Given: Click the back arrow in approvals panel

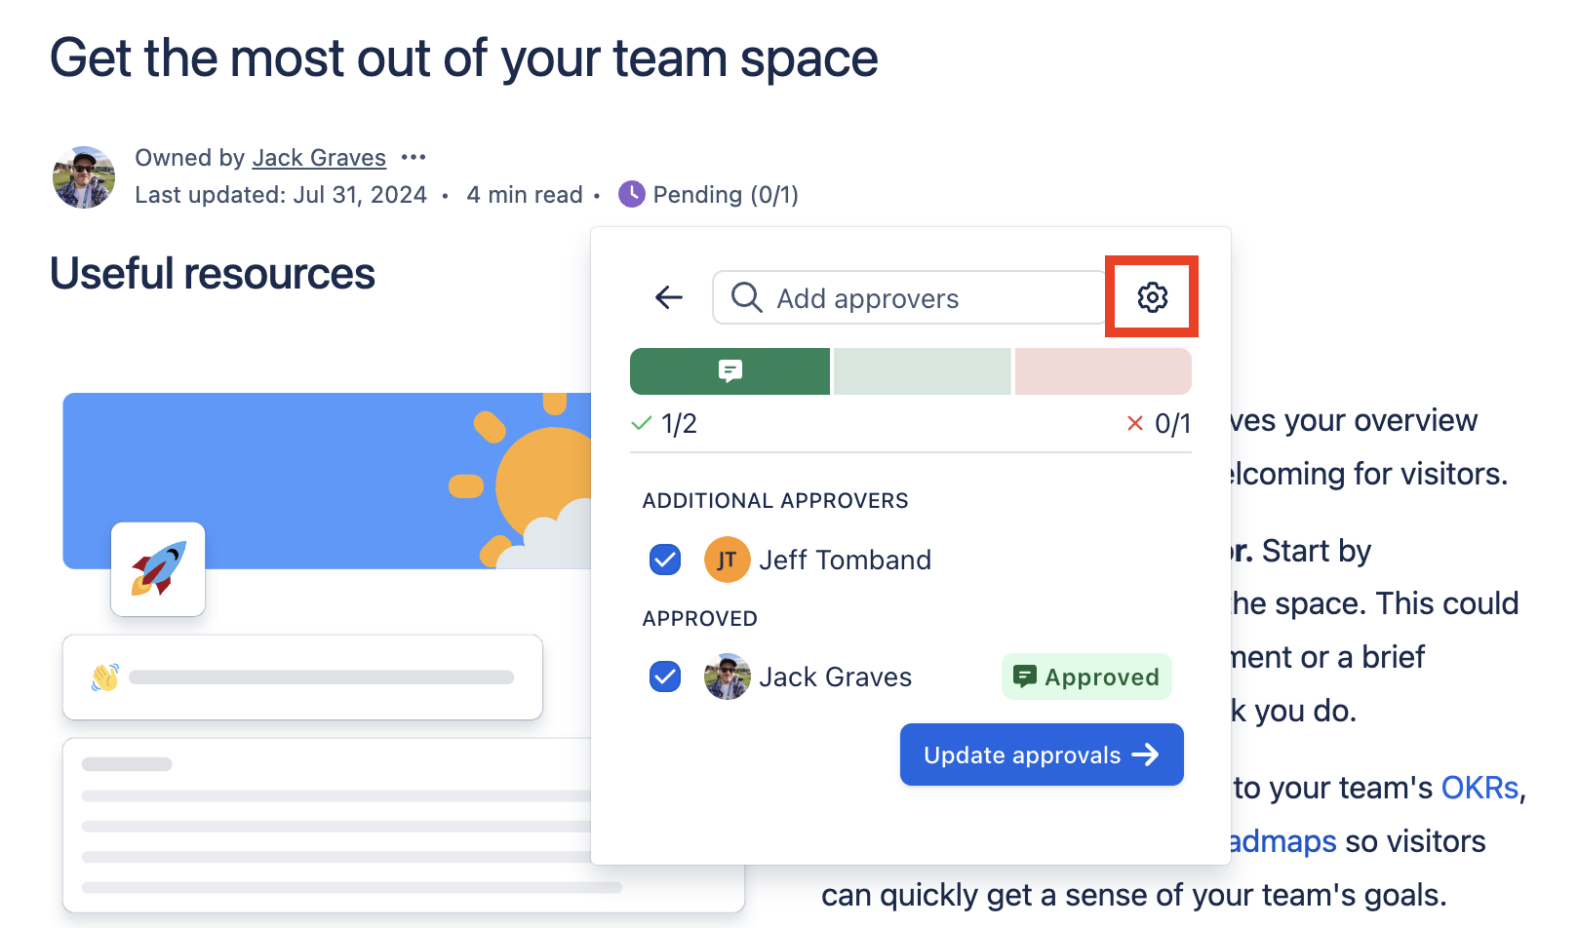Looking at the screenshot, I should click(x=669, y=297).
